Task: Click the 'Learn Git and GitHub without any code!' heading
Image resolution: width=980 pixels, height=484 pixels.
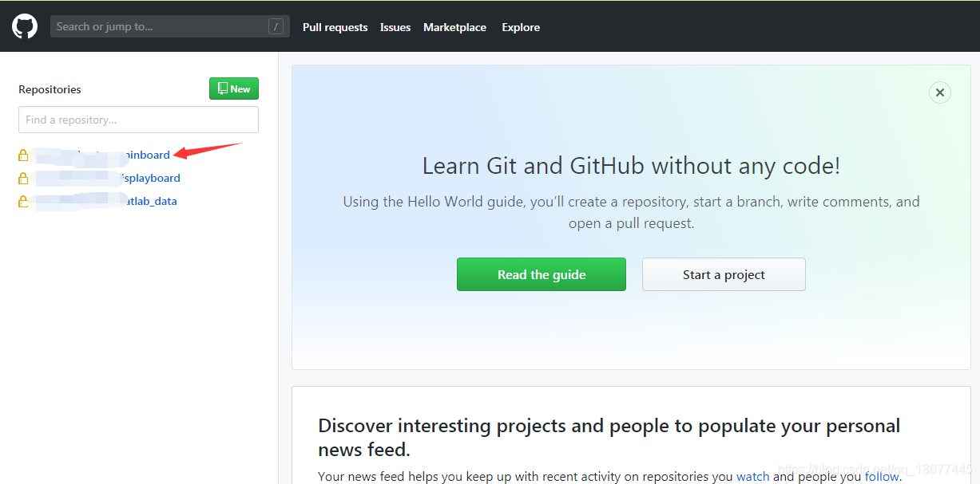Action: click(x=631, y=166)
